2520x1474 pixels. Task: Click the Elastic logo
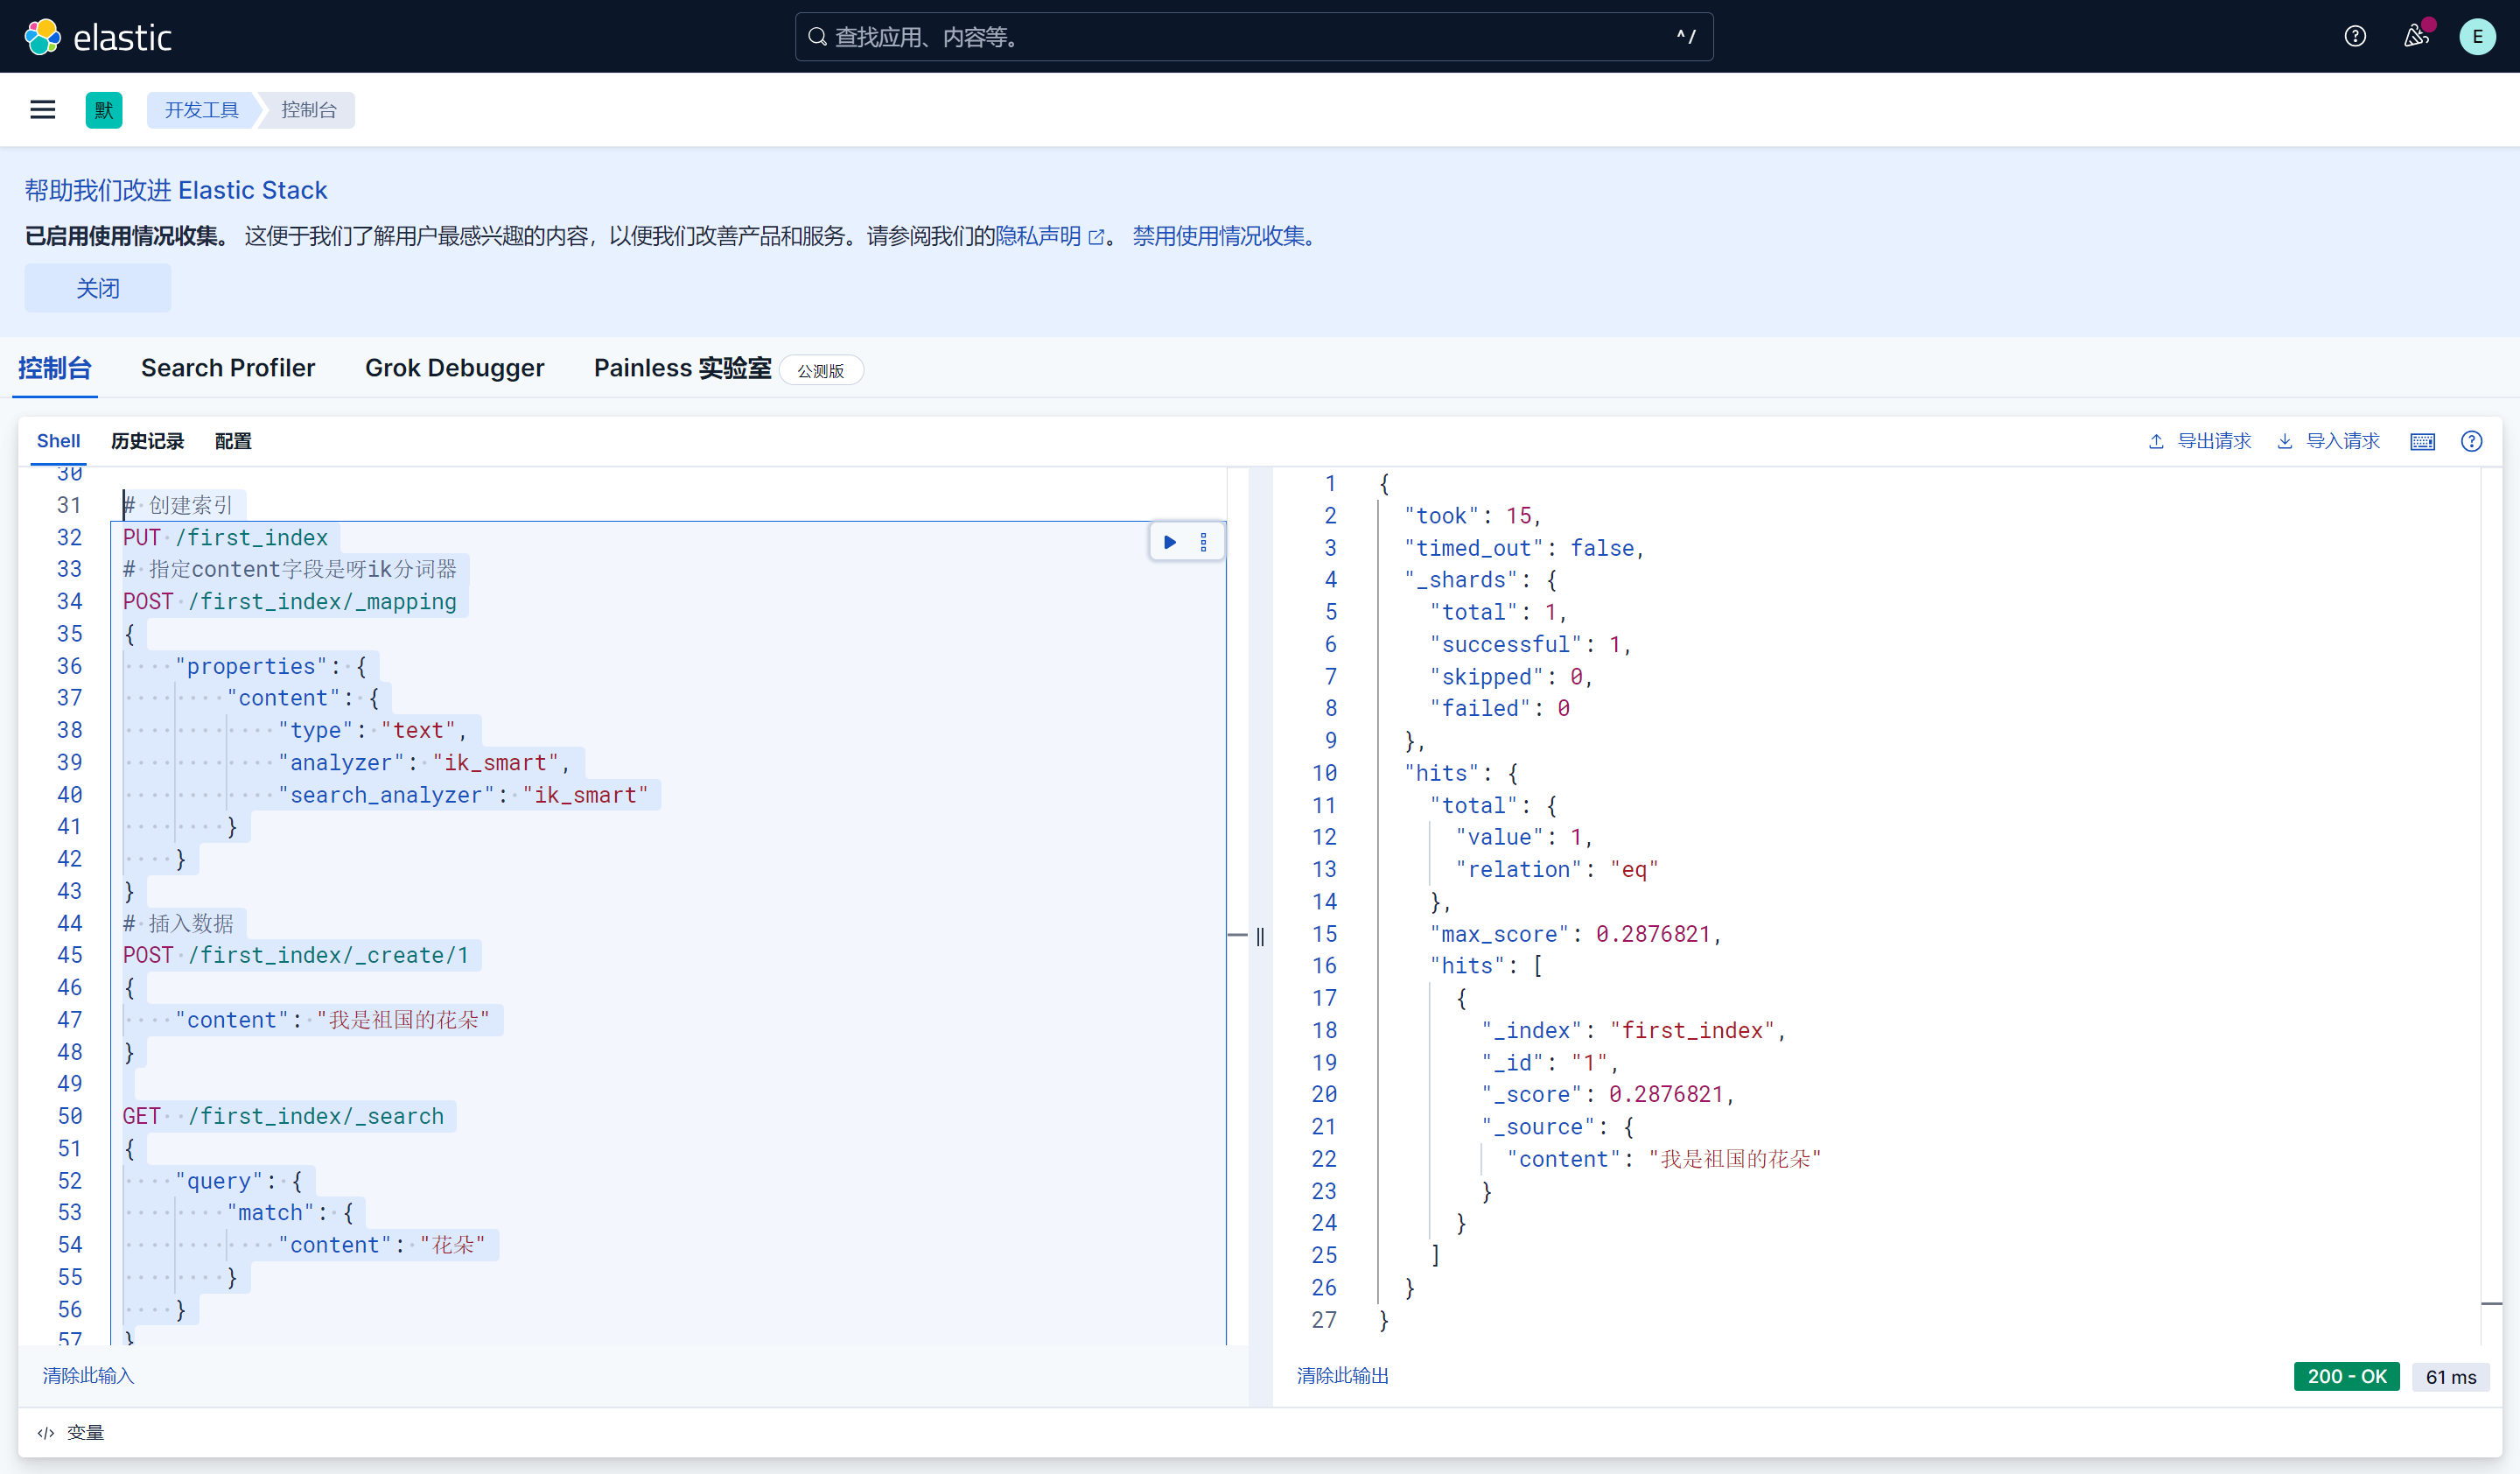98,37
